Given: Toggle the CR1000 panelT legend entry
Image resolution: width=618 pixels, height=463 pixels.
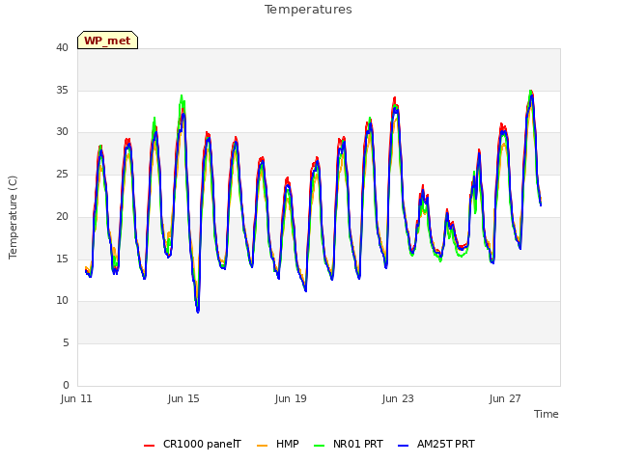Looking at the screenshot, I should [x=192, y=444].
